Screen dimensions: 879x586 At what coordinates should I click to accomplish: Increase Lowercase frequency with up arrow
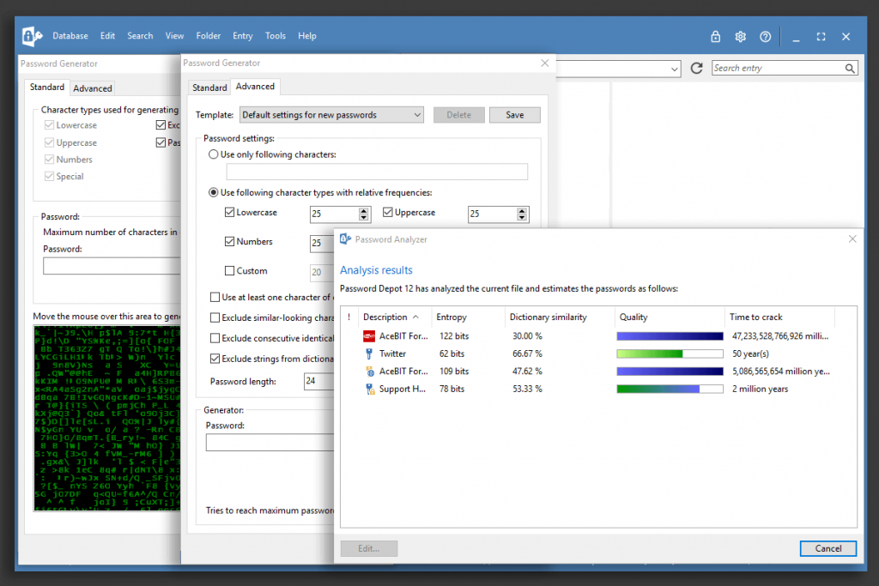point(364,211)
